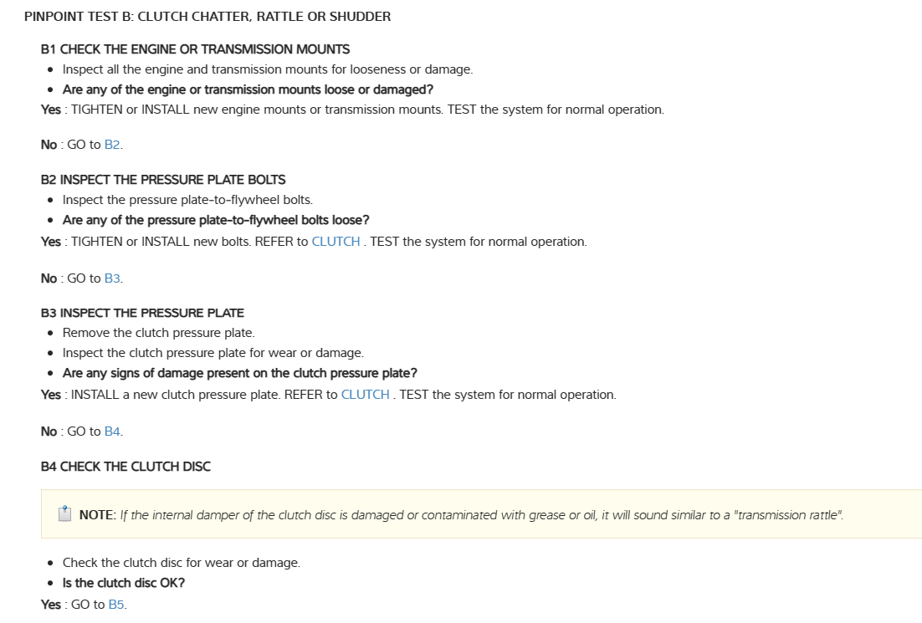Open the B3 step link

[113, 278]
